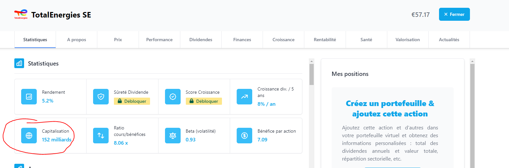
Task: Click the €57.17 share price
Action: click(x=420, y=15)
